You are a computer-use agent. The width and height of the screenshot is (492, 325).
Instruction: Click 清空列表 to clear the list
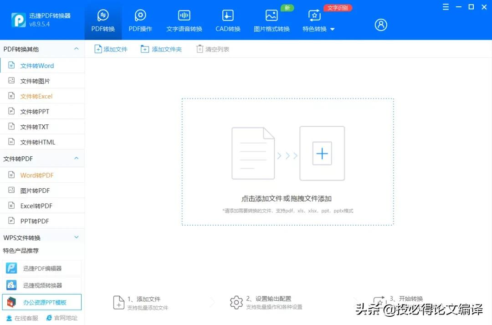coord(212,49)
